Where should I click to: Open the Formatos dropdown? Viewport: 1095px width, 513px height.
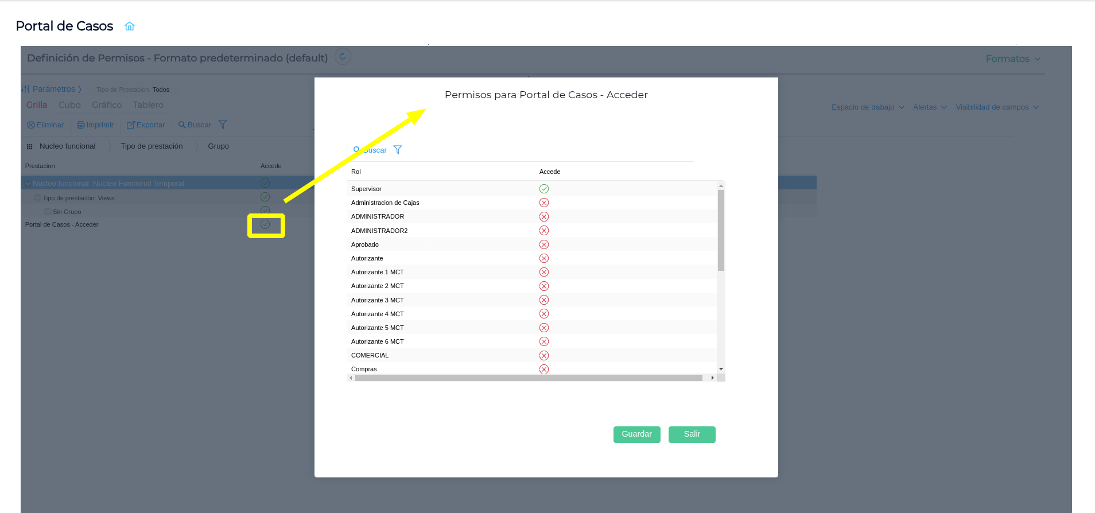click(1013, 59)
